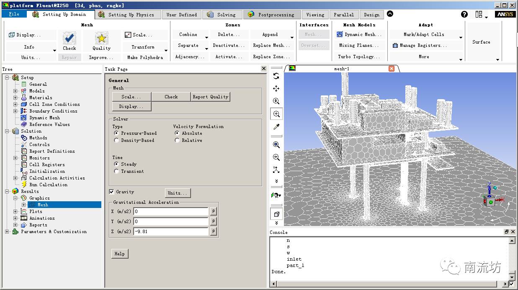Click the mesh Check icon in ribbon

(69, 38)
